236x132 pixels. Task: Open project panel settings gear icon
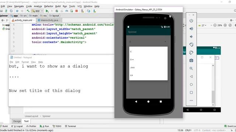pyautogui.click(x=3, y=20)
